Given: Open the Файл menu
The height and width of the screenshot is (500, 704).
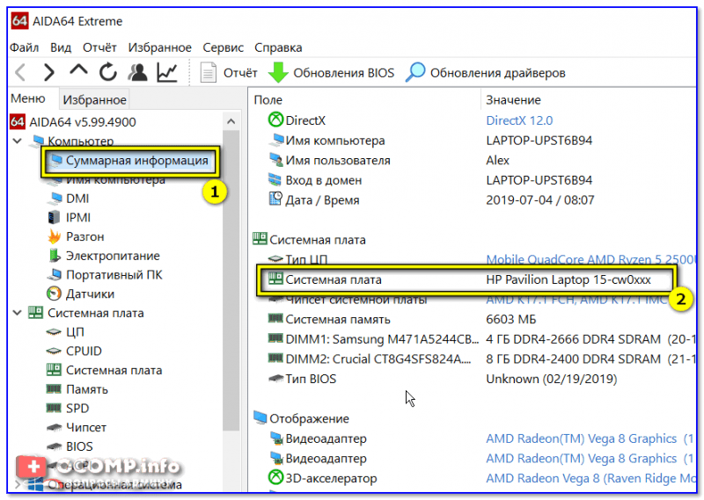Looking at the screenshot, I should (x=25, y=47).
